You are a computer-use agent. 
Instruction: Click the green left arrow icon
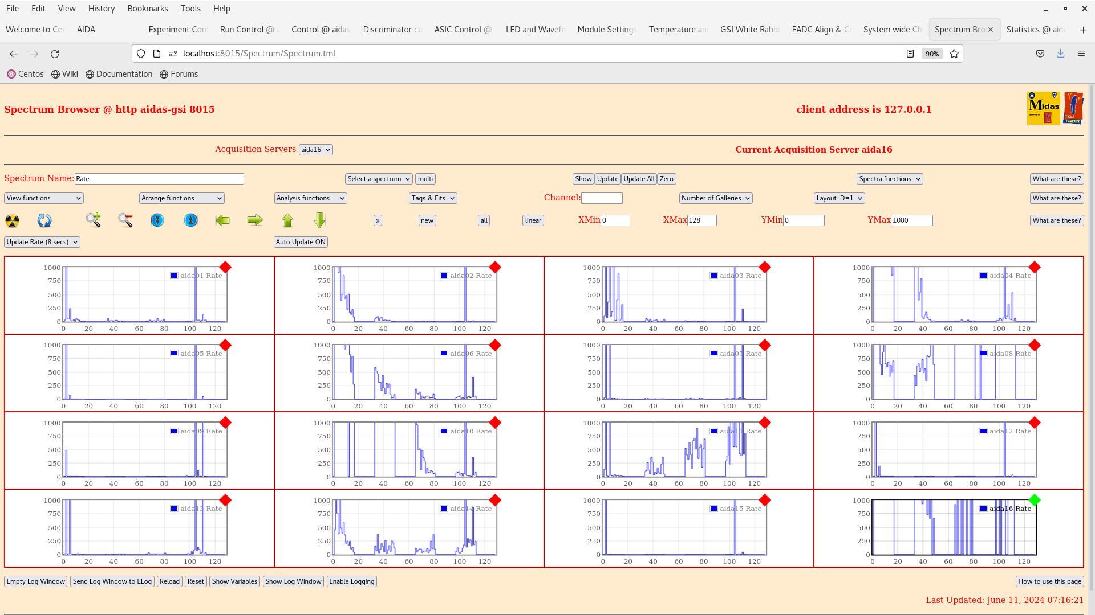pos(222,220)
